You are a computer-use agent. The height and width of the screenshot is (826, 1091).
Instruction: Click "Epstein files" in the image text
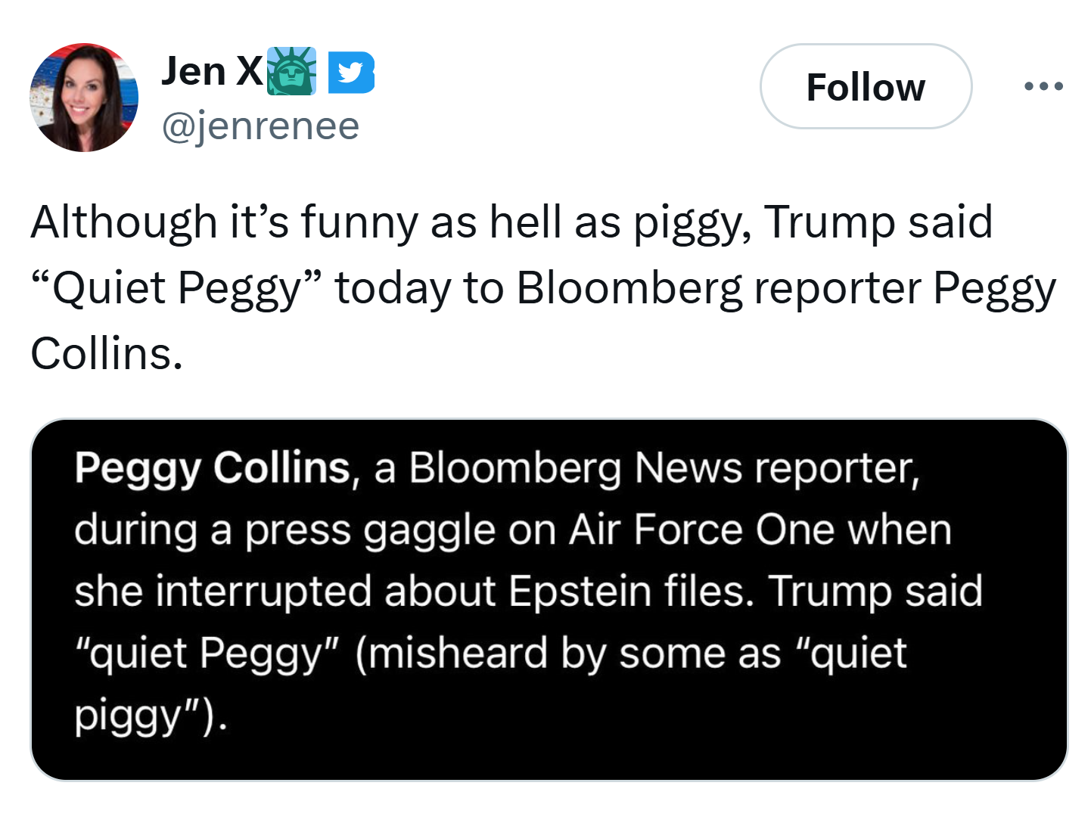click(631, 591)
